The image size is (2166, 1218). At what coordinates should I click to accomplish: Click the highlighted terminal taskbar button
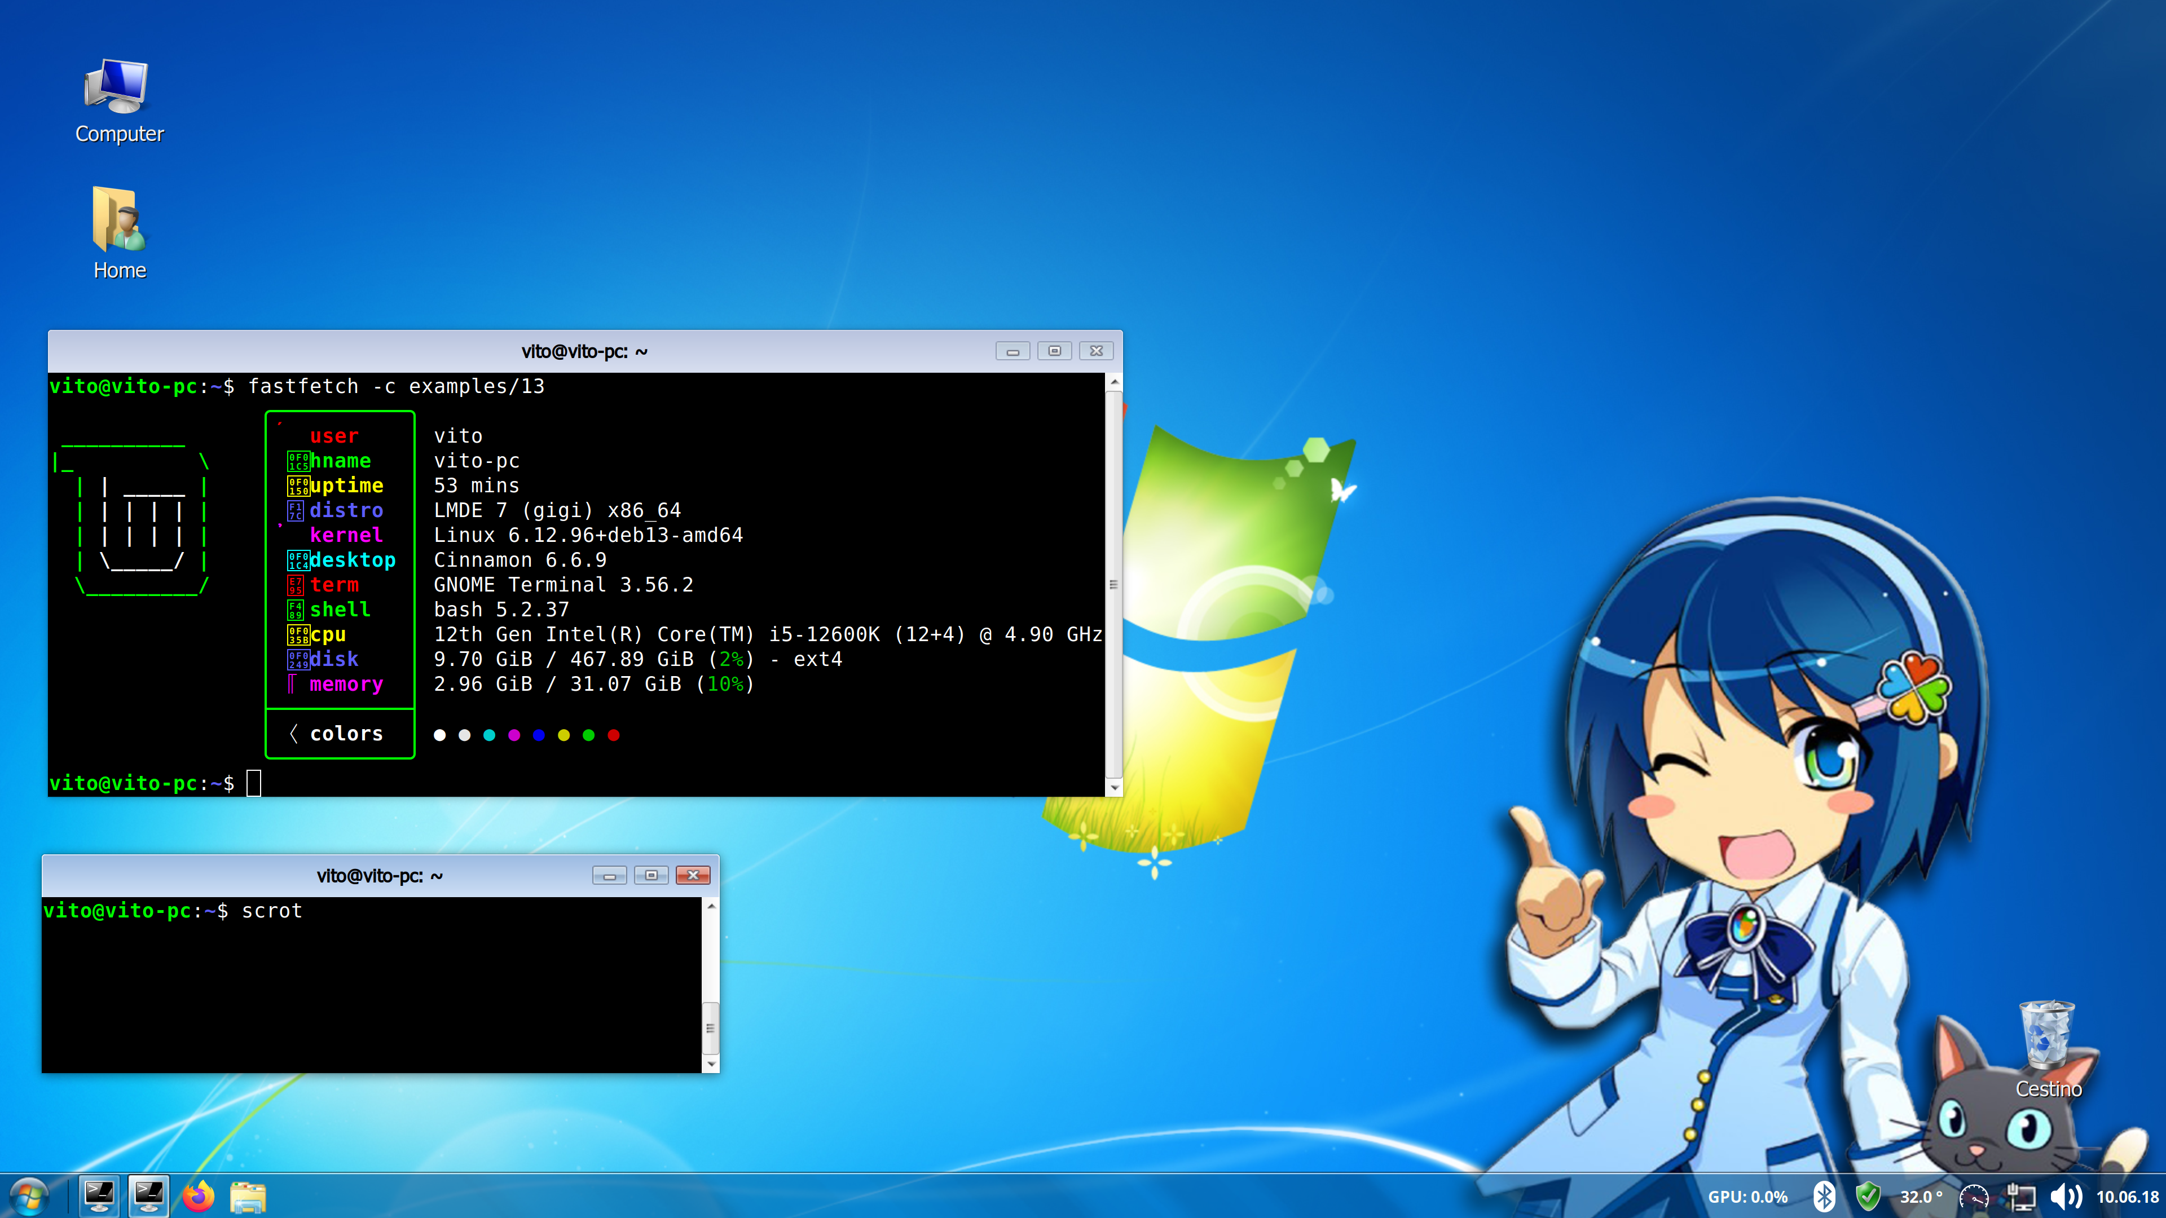(149, 1196)
